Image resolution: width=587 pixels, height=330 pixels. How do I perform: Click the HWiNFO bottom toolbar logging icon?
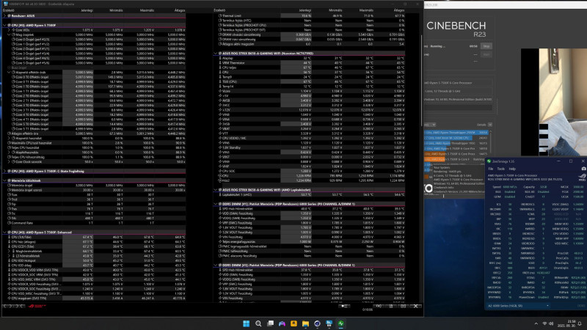(391, 306)
